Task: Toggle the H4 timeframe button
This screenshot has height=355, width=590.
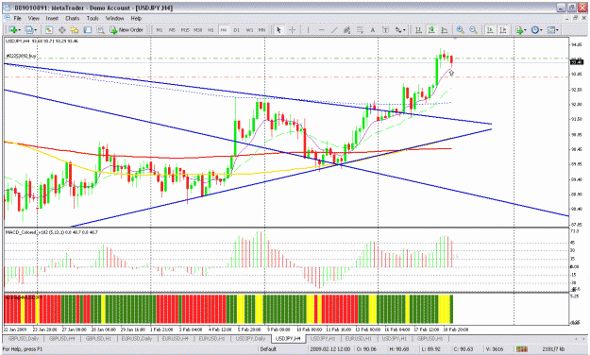Action: 224,29
